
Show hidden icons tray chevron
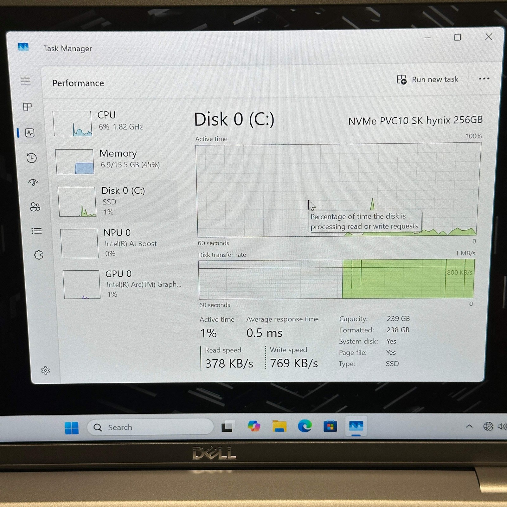click(x=469, y=426)
